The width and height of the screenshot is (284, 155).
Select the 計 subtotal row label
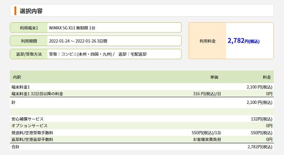13,103
